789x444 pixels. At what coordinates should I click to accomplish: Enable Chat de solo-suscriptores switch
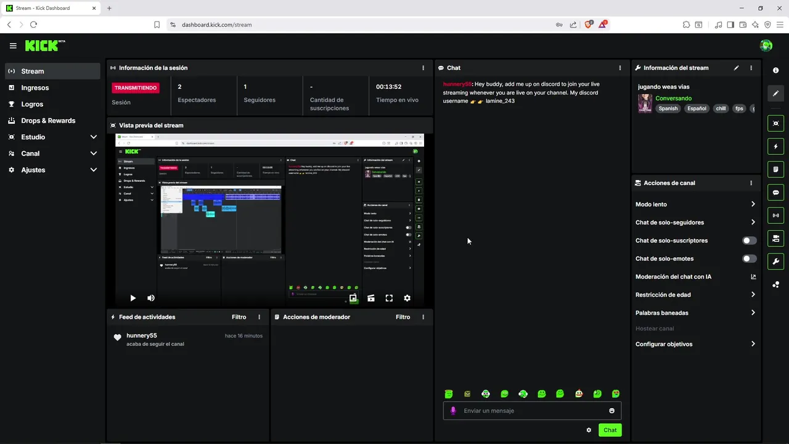click(750, 240)
